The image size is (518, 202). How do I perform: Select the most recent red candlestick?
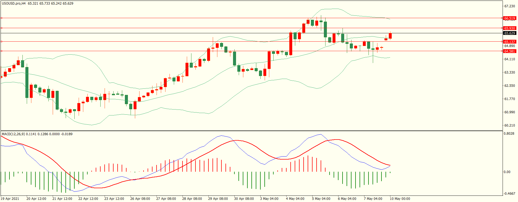coord(390,36)
